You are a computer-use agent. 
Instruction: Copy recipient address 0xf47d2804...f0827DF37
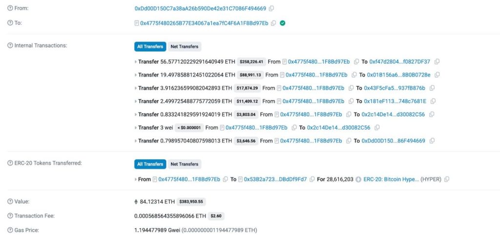pos(437,62)
